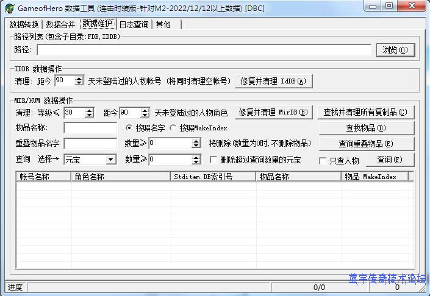
Task: Click the MIR/HUM 距今 days value field
Action: pos(130,113)
